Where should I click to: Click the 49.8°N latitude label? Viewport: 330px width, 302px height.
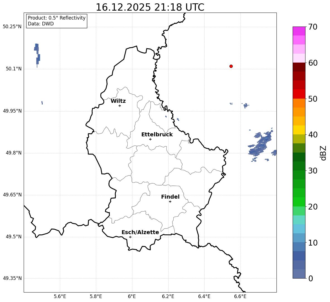14,153
